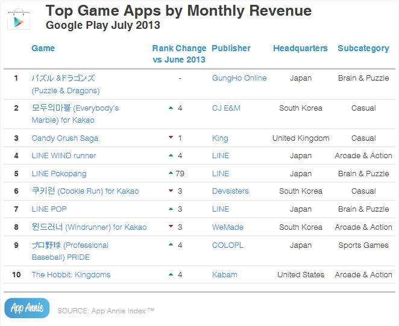Image resolution: width=399 pixels, height=326 pixels.
Task: Click the red down arrow in Candy Crush Saga row
Action: (x=171, y=138)
